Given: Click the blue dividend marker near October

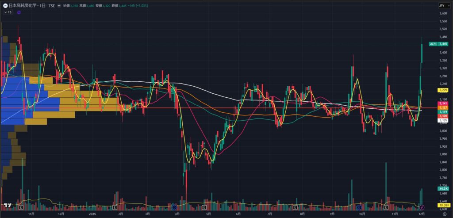Looking at the screenshot, I should click(x=359, y=207).
